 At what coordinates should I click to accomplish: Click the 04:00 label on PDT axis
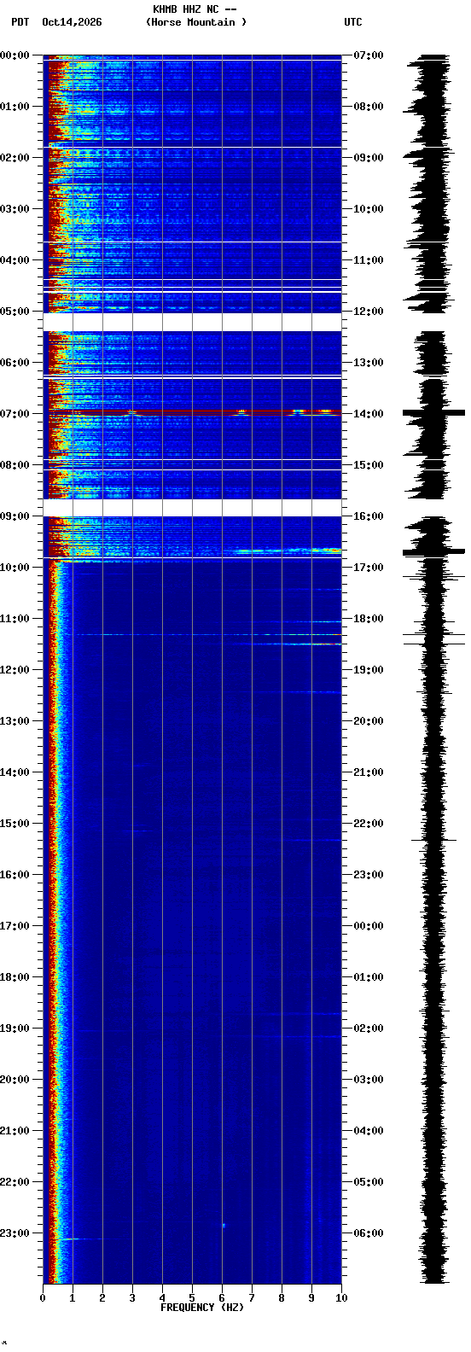15,260
